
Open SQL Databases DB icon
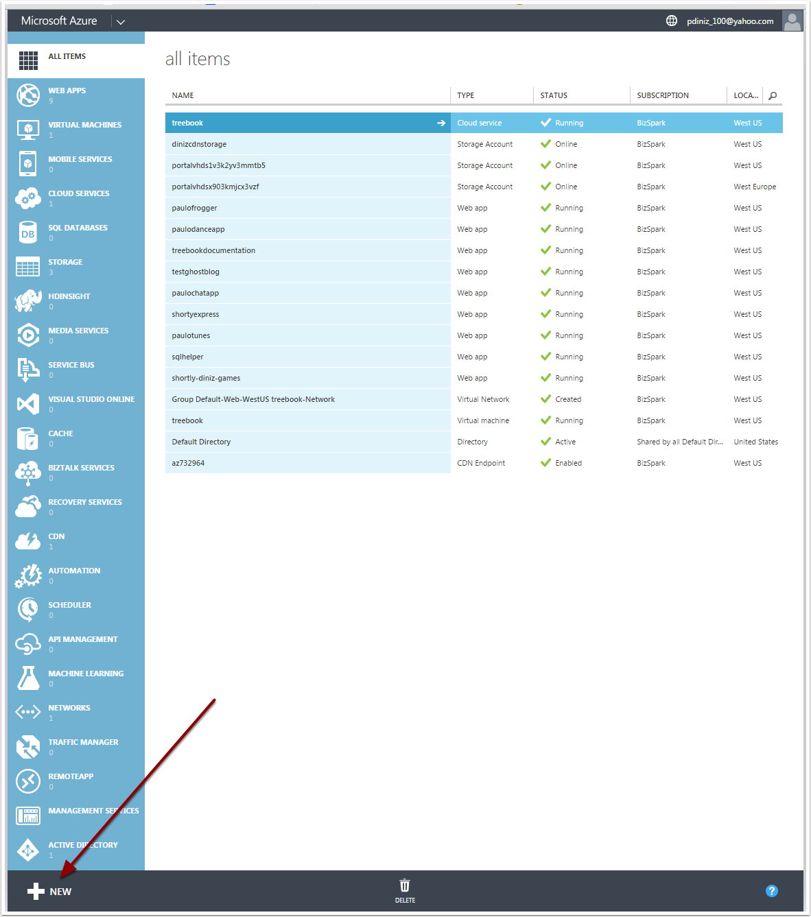[x=28, y=233]
